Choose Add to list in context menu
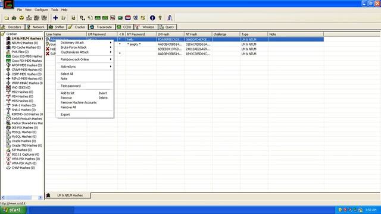This screenshot has height=214, width=381. (x=85, y=93)
